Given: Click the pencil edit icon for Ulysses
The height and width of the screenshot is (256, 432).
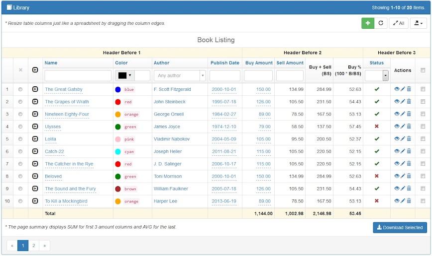Looking at the screenshot, I should (403, 127).
